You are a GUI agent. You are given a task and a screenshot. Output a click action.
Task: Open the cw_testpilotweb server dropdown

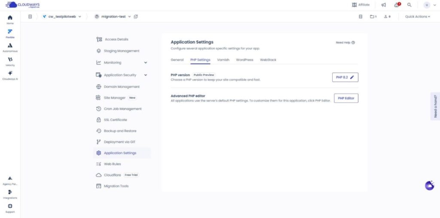tap(62, 17)
